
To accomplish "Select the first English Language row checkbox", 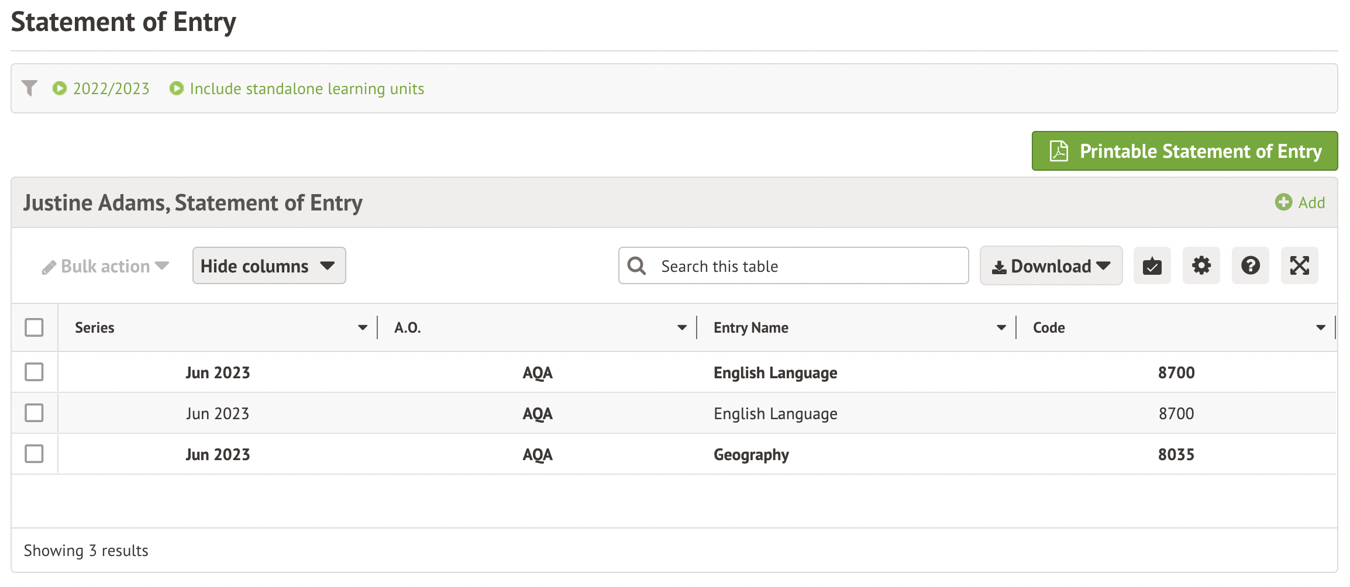I will click(34, 372).
